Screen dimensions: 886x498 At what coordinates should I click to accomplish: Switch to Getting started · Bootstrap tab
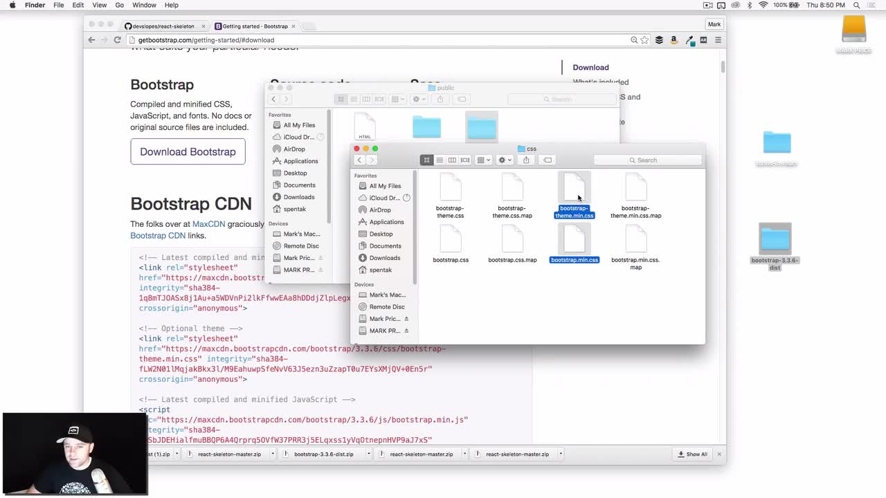[255, 26]
